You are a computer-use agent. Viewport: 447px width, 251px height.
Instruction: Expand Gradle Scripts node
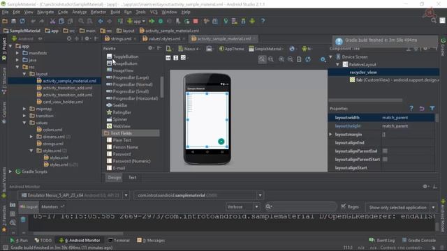point(10,172)
